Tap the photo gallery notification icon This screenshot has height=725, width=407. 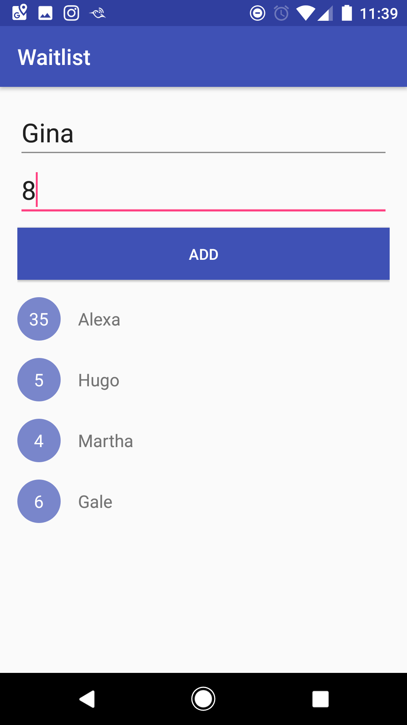click(45, 13)
